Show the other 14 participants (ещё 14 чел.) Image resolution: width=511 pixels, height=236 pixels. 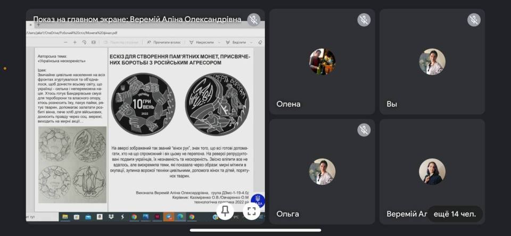tap(455, 214)
